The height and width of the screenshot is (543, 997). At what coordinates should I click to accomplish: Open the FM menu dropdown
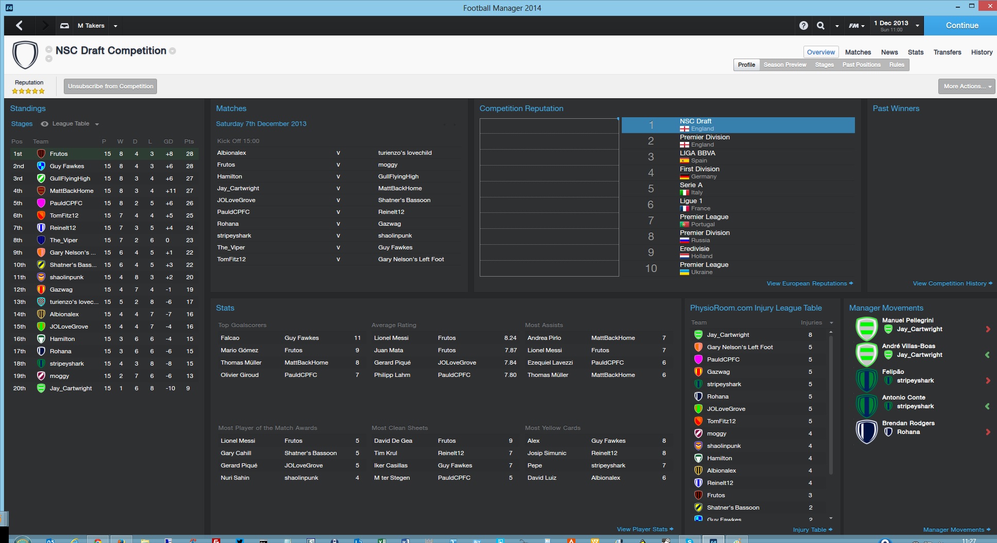click(x=856, y=26)
